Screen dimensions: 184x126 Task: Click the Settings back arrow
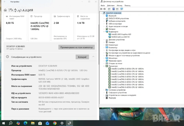[5, 2]
